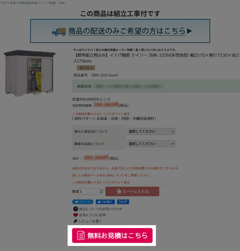This screenshot has width=240, height=251.
Task: Share the product via シェア button
Action: click(123, 202)
